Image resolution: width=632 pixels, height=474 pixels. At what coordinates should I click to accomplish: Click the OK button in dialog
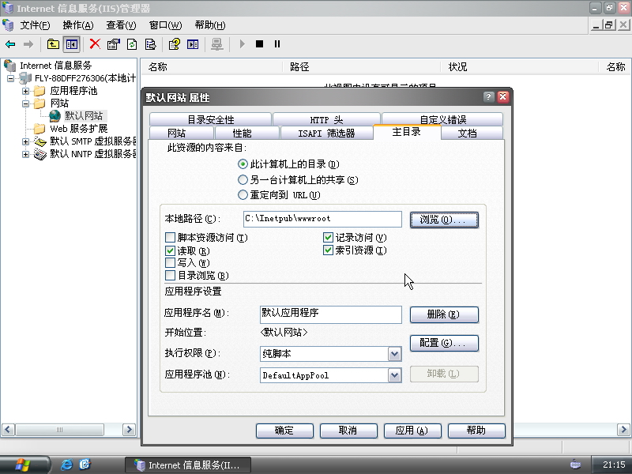pyautogui.click(x=284, y=431)
